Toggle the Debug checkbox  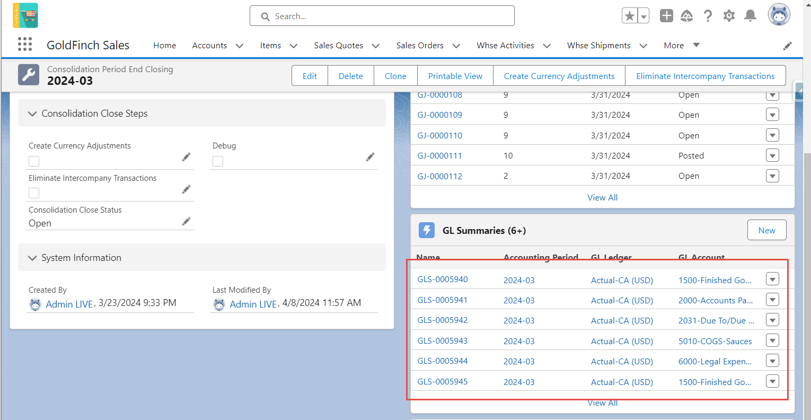coord(218,161)
